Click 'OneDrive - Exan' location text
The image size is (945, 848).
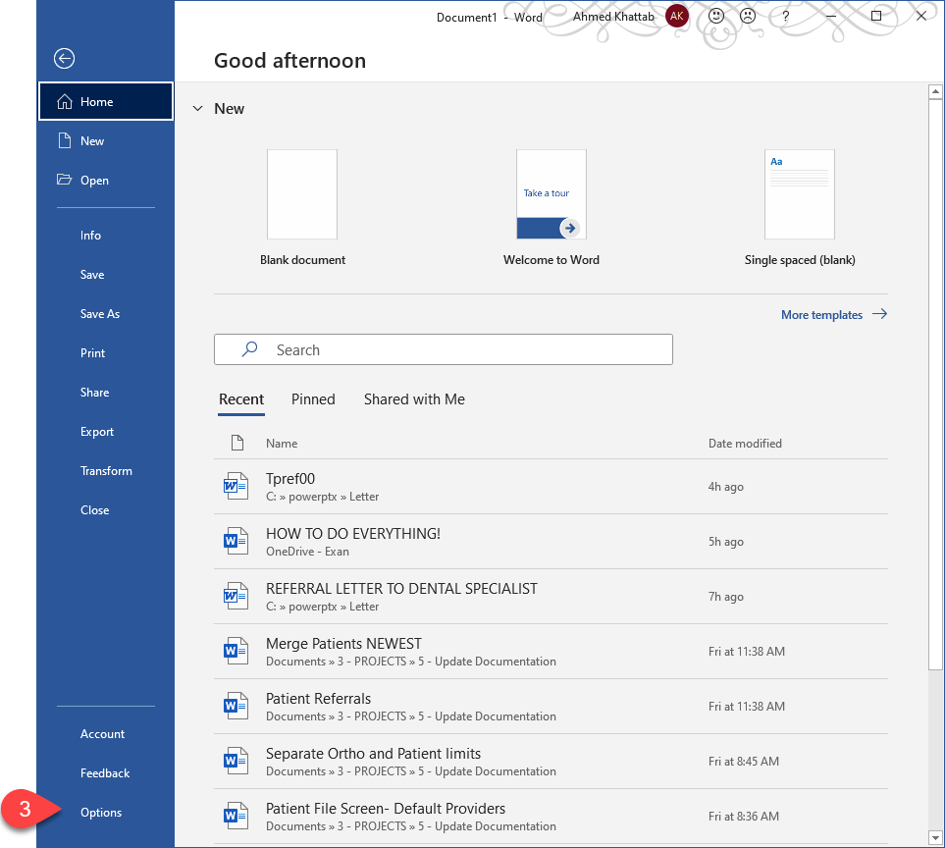tap(307, 552)
